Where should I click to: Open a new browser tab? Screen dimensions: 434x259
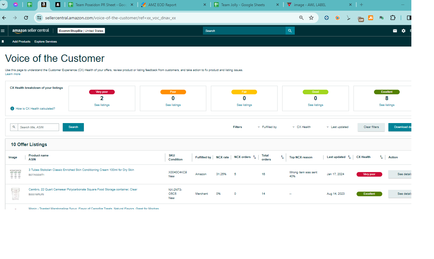click(361, 5)
